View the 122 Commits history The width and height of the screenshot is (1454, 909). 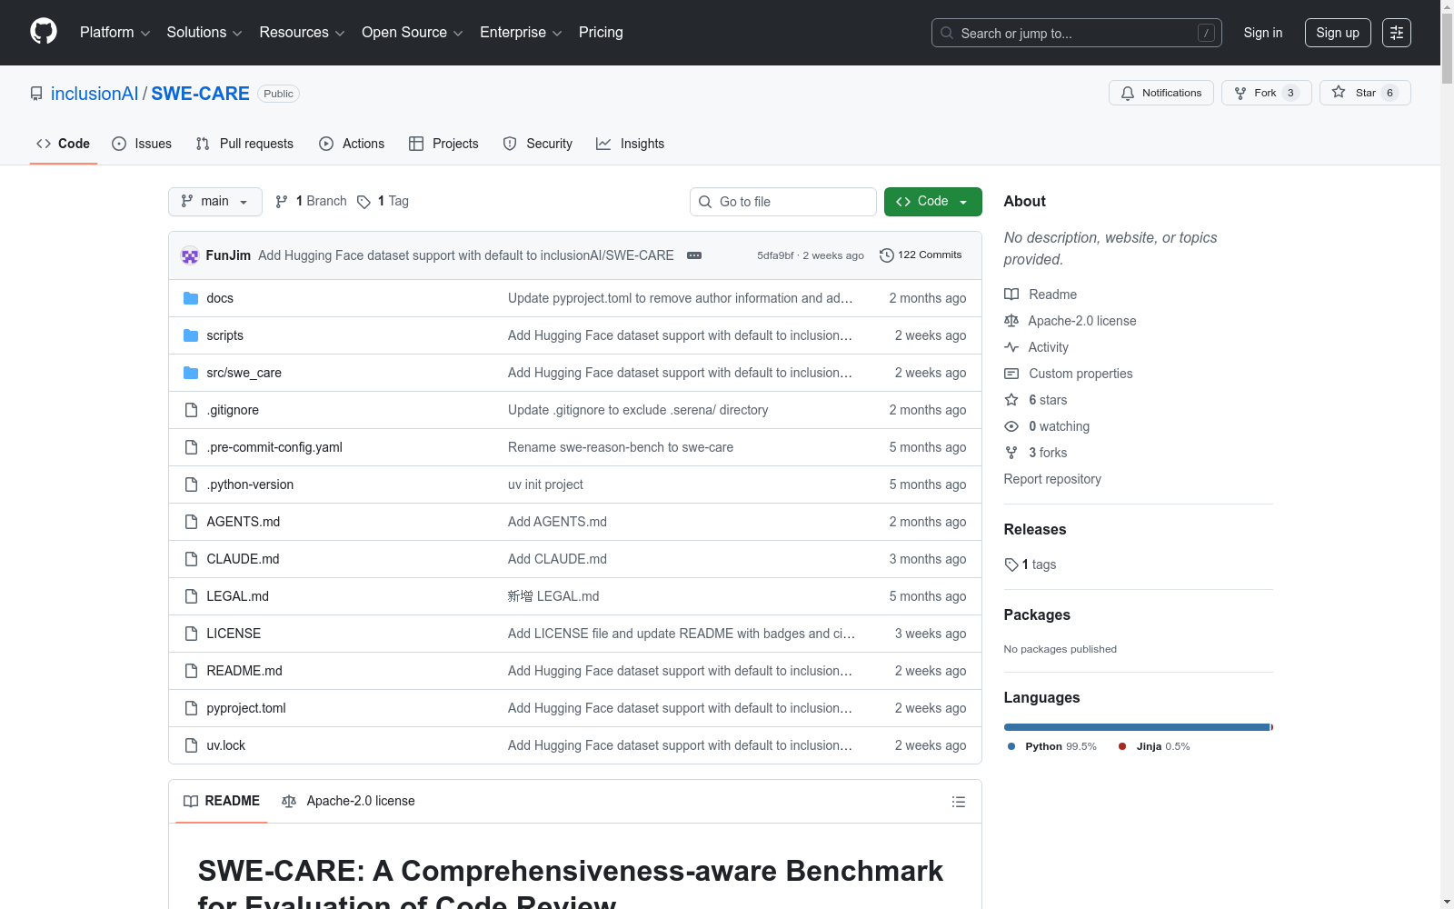tap(921, 255)
